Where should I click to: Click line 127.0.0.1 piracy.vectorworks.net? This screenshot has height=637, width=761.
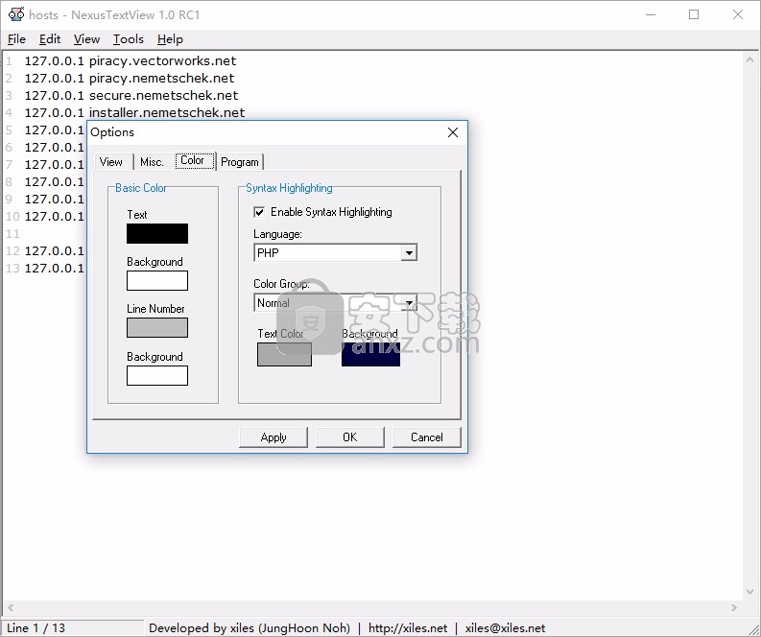point(131,61)
